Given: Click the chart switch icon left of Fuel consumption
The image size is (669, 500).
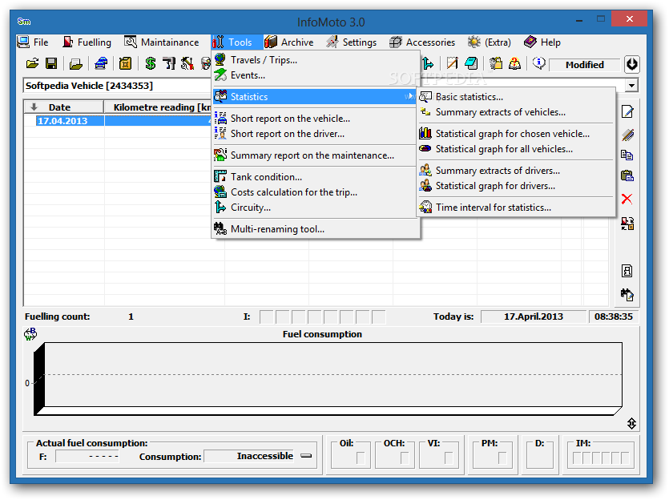Looking at the screenshot, I should 30,334.
